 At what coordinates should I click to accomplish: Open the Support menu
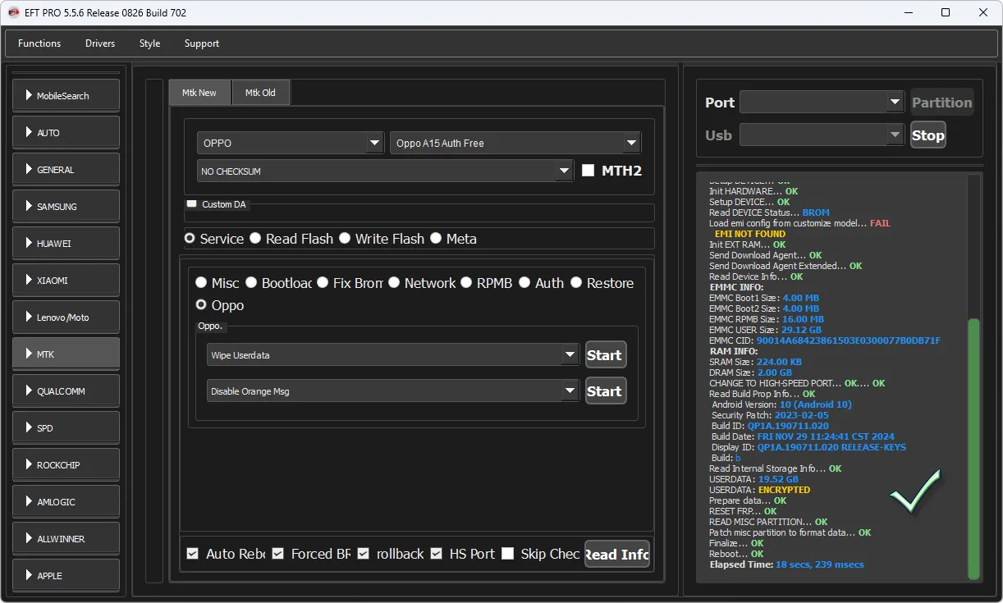202,43
